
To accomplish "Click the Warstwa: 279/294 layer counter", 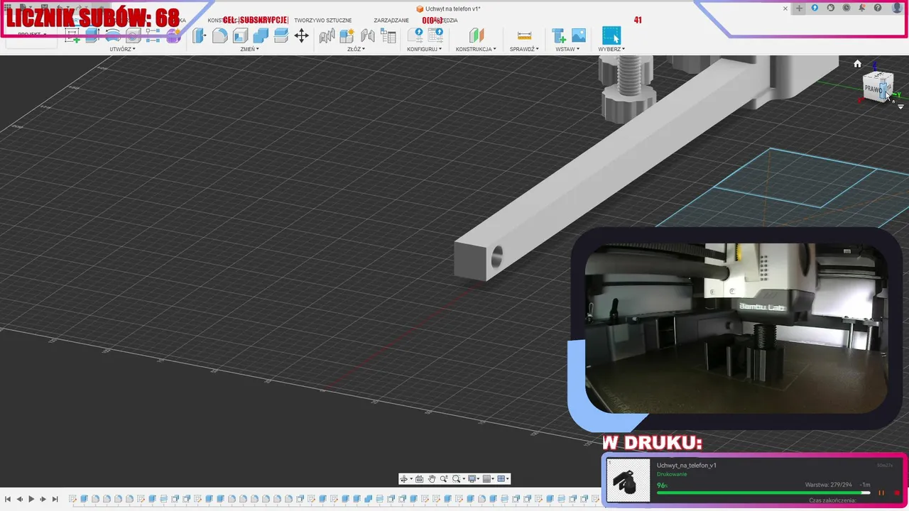I will 828,485.
